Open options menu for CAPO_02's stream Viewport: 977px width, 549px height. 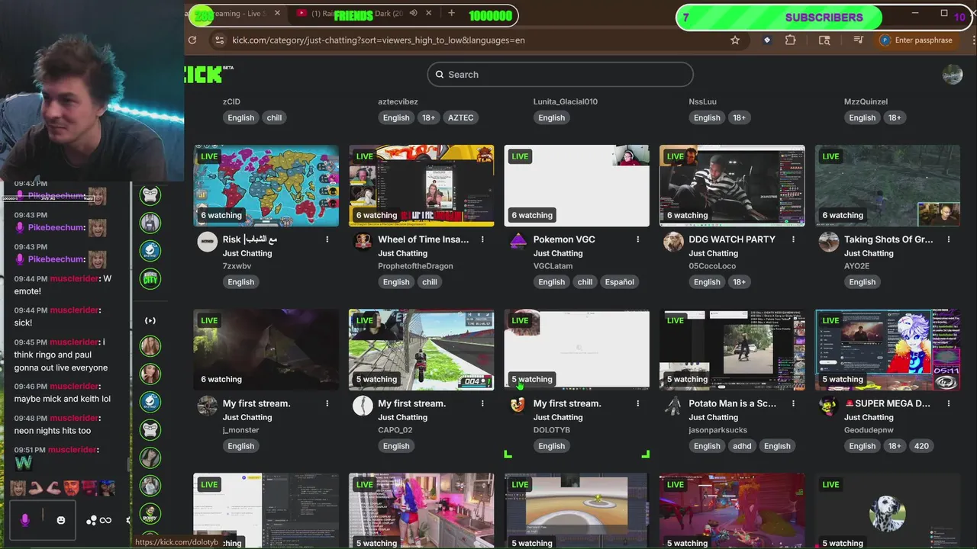tap(482, 403)
